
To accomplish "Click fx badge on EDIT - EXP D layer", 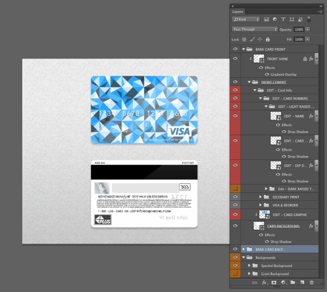I will pos(311,165).
